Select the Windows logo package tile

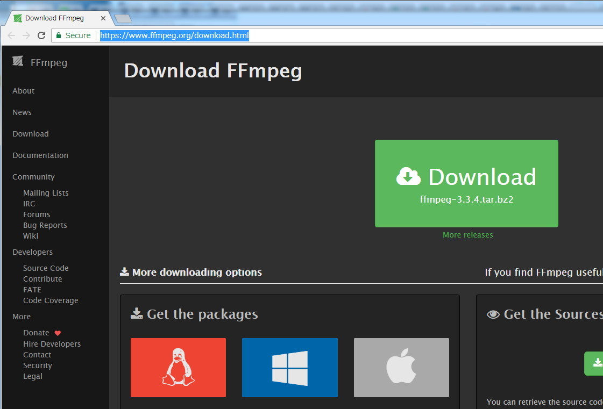coord(289,368)
